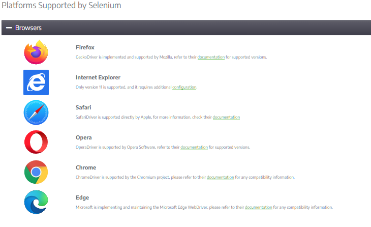Open Apple SafariDriver documentation link

click(226, 117)
